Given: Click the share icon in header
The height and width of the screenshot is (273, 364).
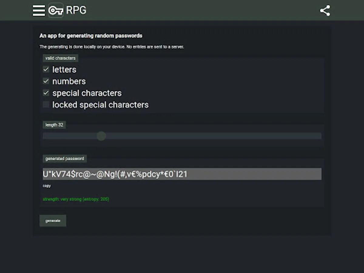Looking at the screenshot, I should pos(325,11).
